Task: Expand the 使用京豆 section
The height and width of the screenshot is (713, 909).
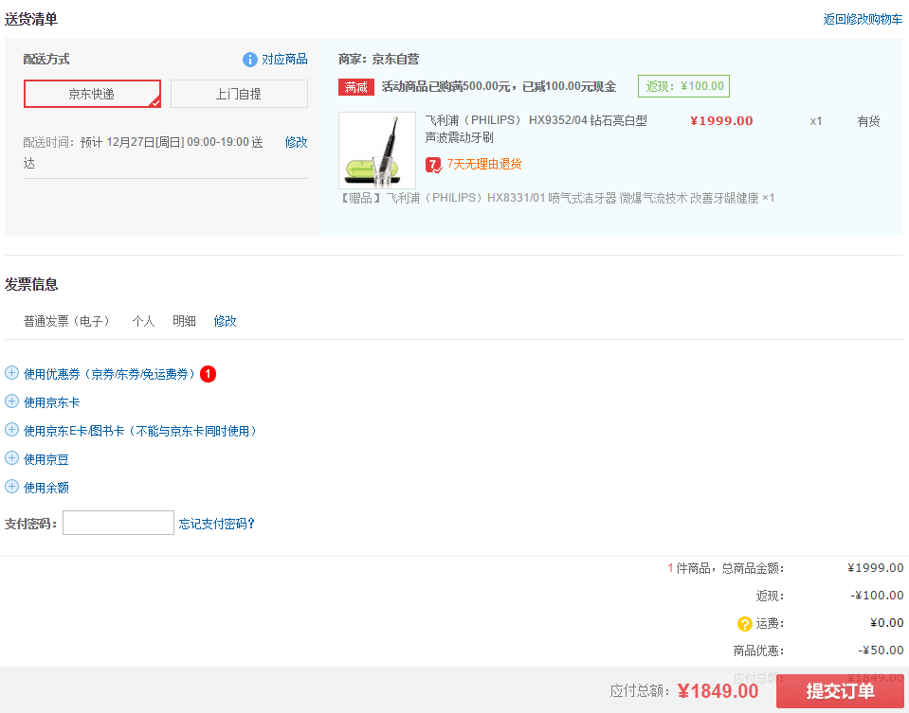Action: [45, 459]
